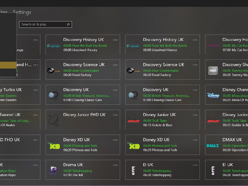Click the right Disney XD UK logo
Viewport: 248px width, 186px height.
133,145
